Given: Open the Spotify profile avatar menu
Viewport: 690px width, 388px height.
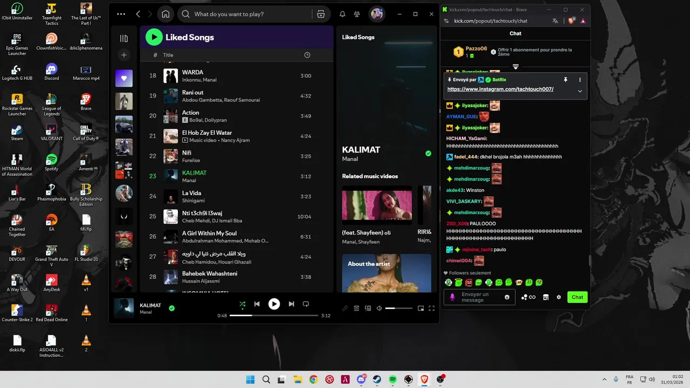Looking at the screenshot, I should (x=377, y=14).
